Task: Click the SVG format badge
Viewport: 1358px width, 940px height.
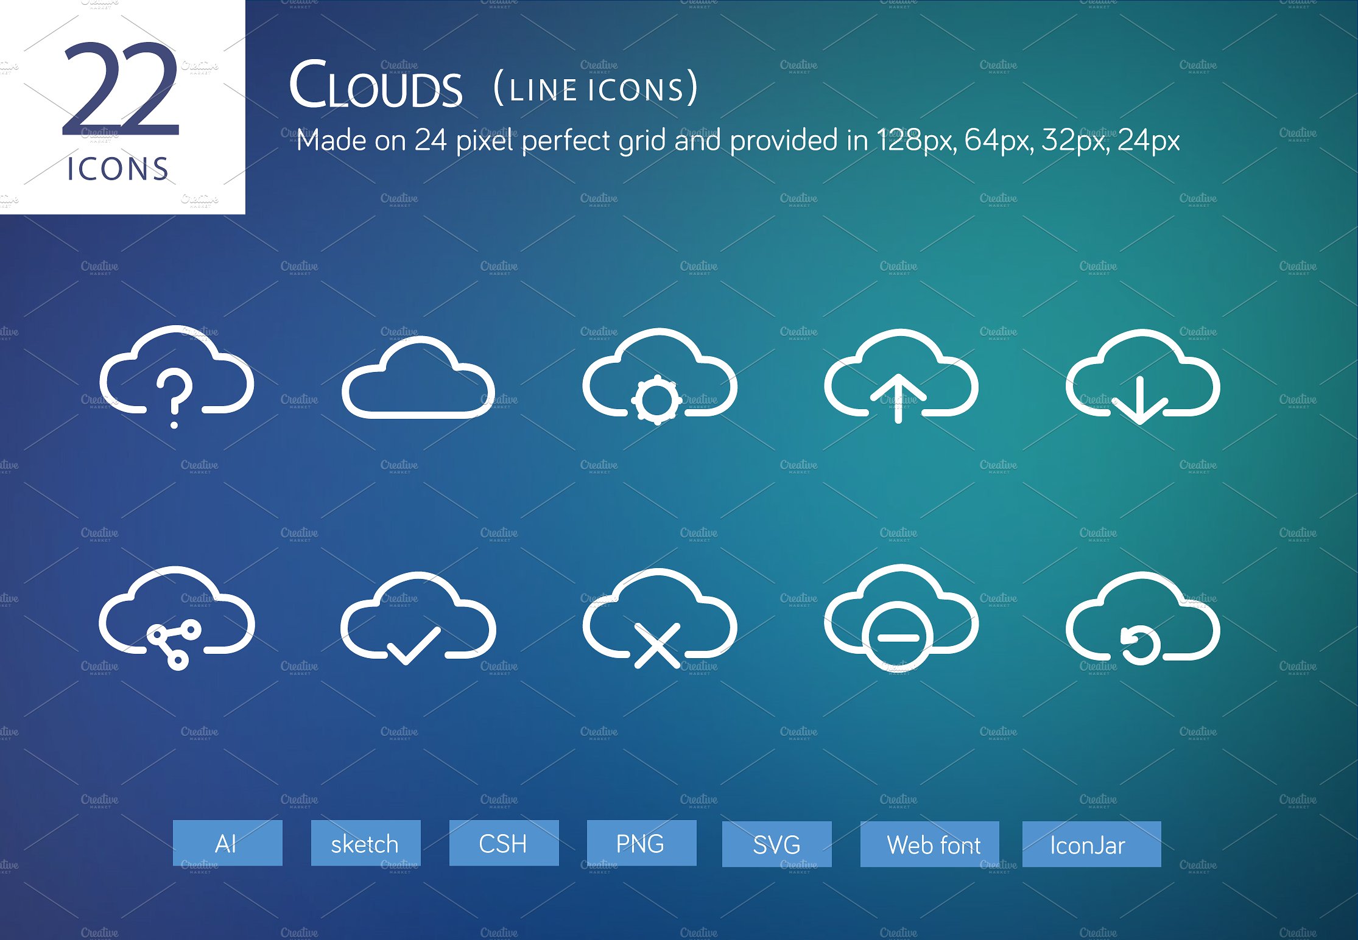Action: coord(776,844)
